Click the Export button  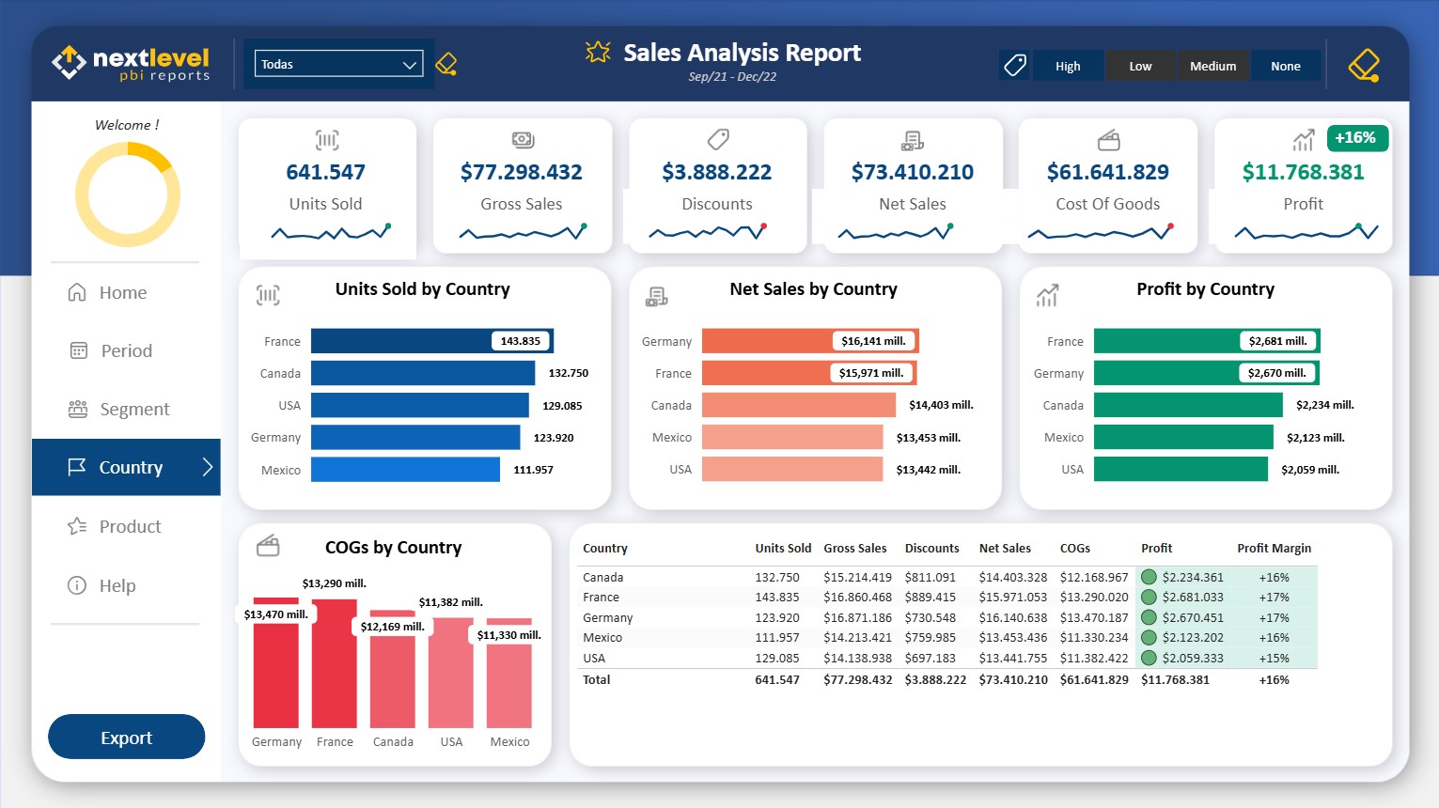click(x=126, y=738)
